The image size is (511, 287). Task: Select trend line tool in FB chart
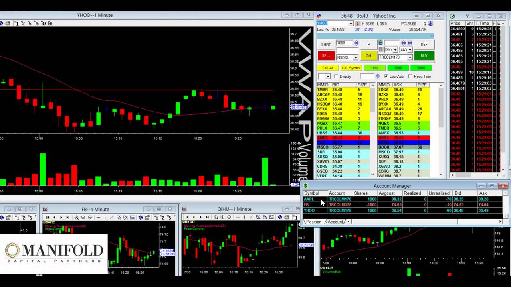click(112, 217)
